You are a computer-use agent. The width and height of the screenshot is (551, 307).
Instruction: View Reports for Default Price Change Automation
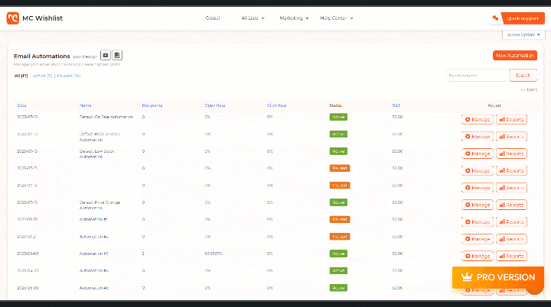tap(511, 205)
